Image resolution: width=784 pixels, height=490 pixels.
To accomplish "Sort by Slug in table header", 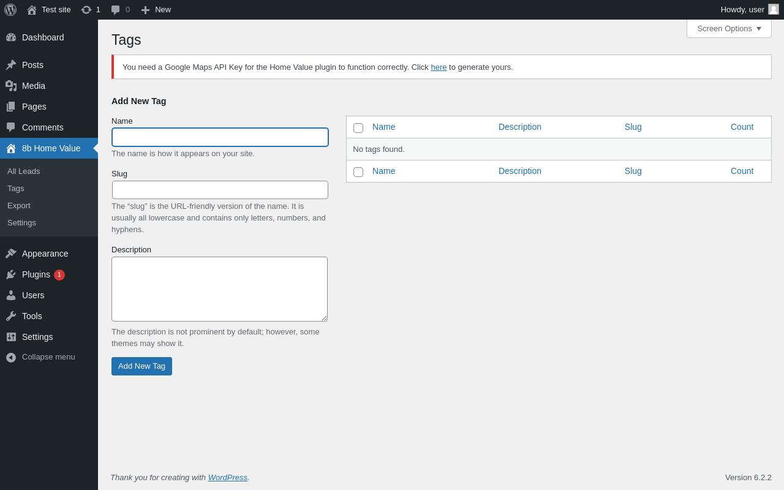I will (x=633, y=127).
